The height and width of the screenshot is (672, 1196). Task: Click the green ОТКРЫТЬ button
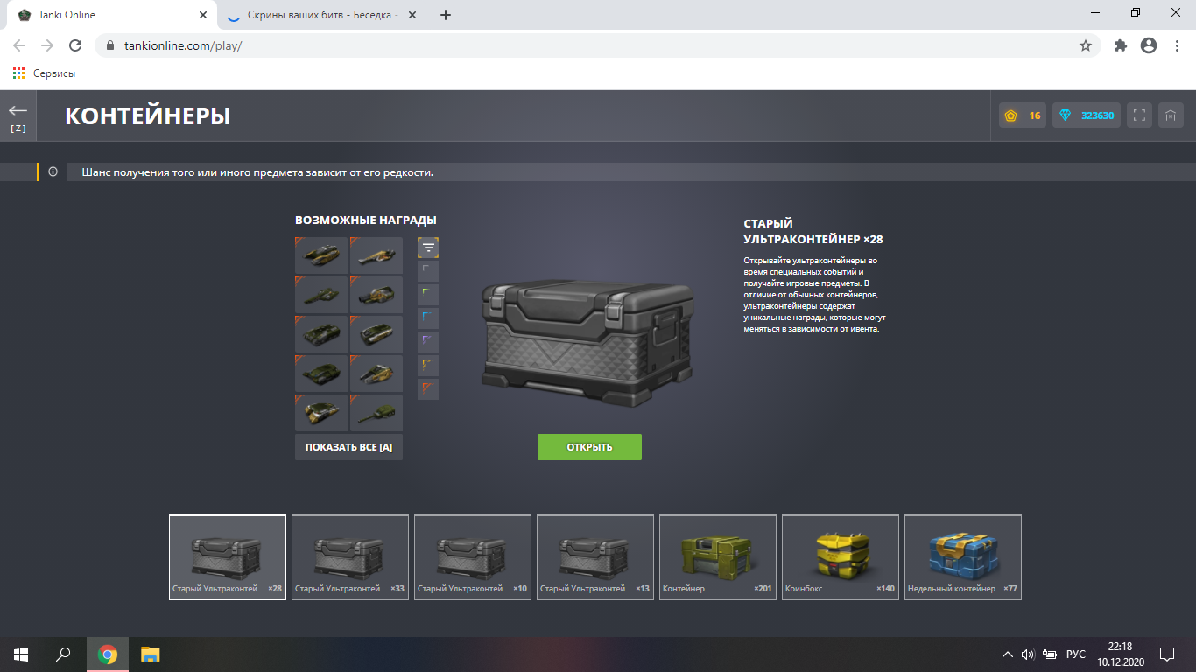[x=589, y=447]
